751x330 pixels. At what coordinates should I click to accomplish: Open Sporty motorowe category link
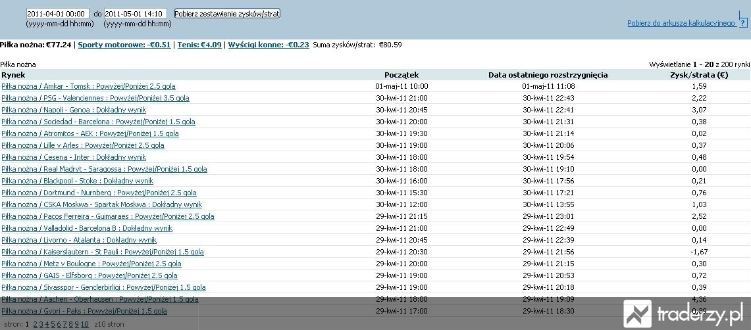(124, 45)
